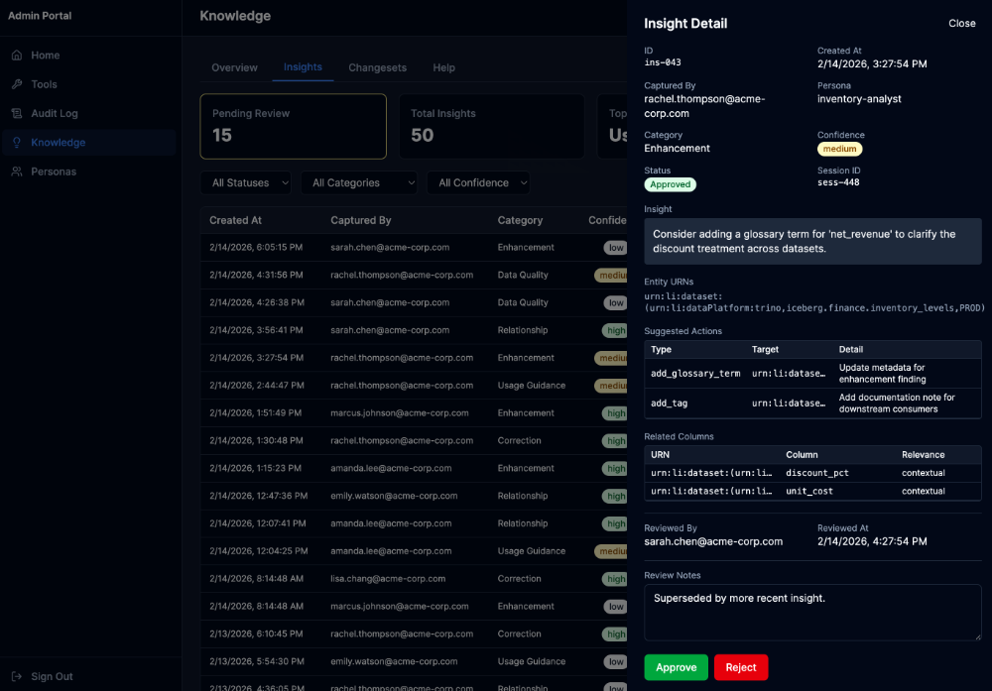This screenshot has height=691, width=992.
Task: Click the Home icon in sidebar
Action: [x=17, y=56]
